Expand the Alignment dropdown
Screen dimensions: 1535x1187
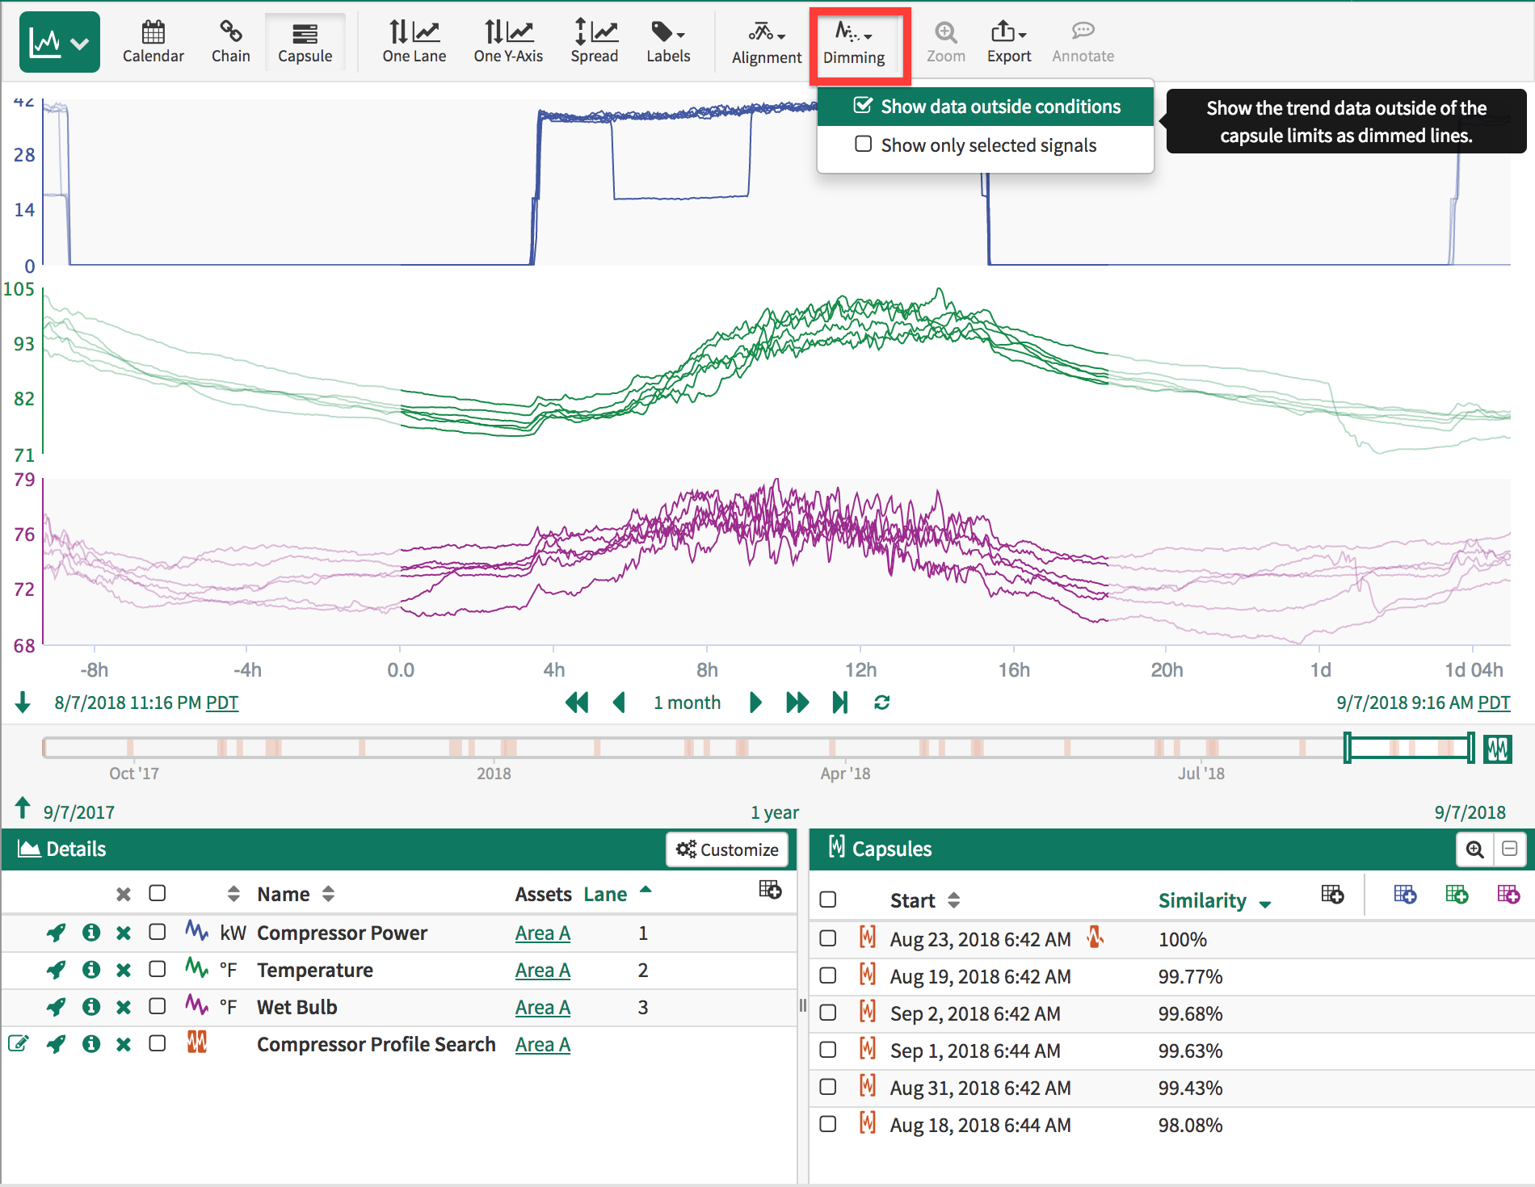coord(766,42)
